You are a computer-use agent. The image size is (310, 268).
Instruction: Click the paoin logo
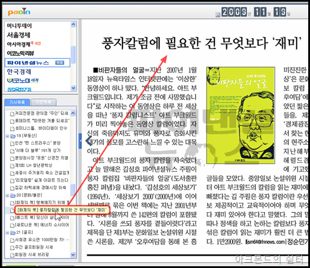pos(19,12)
